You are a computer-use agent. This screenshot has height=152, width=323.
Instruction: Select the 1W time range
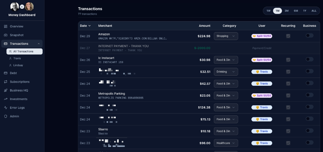(268, 11)
